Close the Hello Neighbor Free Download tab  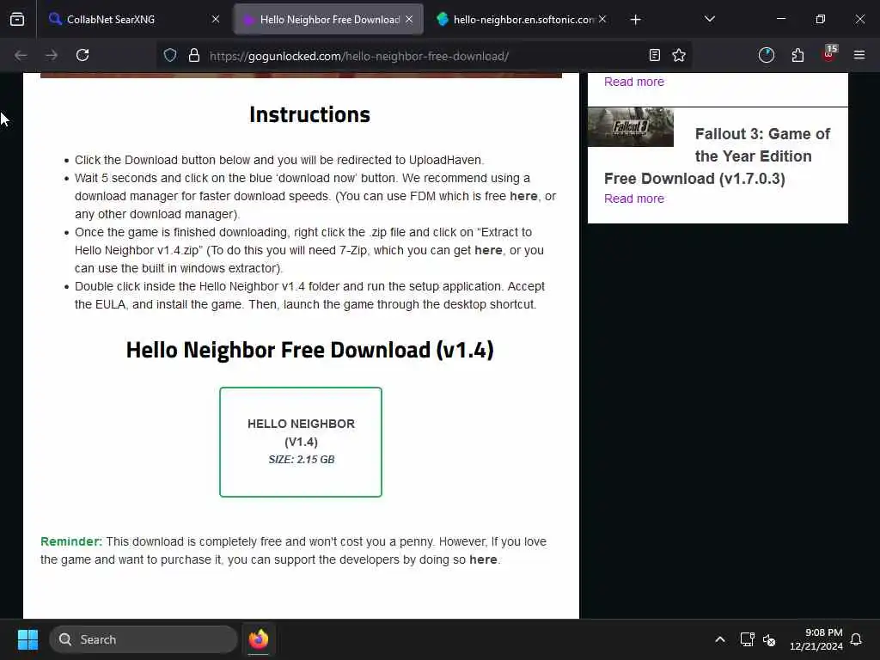coord(409,19)
